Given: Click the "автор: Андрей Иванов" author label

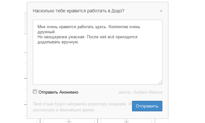Looking at the screenshot, I should (x=141, y=92).
